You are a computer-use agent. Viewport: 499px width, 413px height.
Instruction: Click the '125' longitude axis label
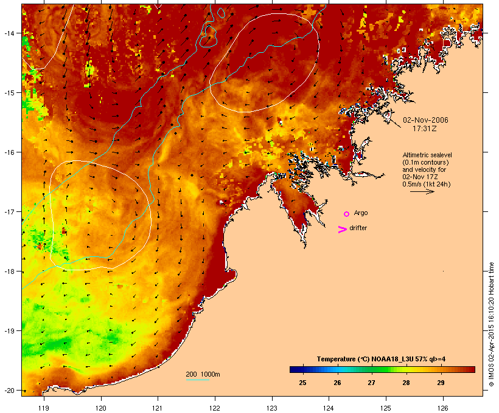click(x=386, y=408)
